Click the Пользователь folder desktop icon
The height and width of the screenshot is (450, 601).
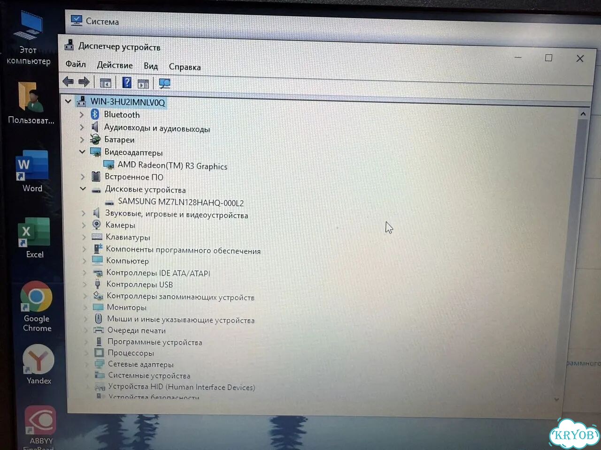(x=31, y=103)
